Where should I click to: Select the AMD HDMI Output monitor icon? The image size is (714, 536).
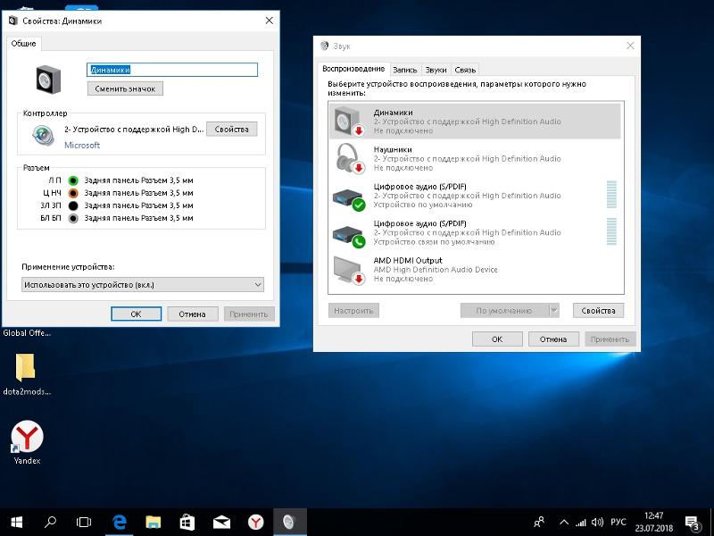click(x=349, y=270)
